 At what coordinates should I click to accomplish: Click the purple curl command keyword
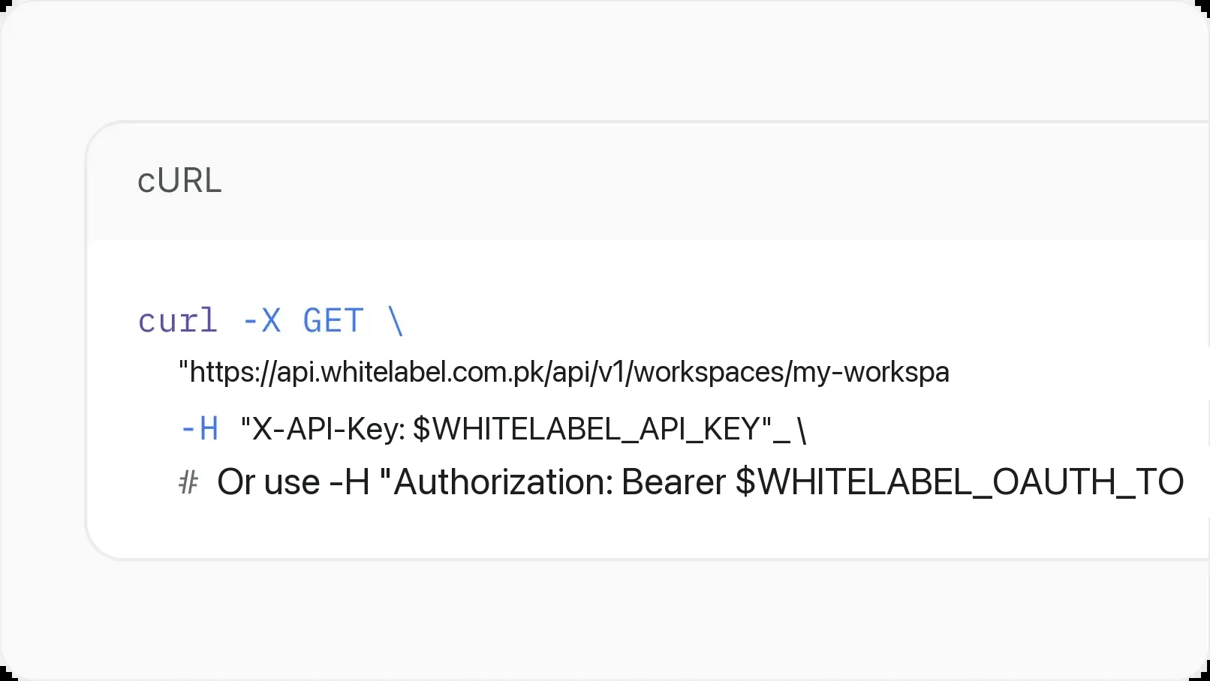click(x=178, y=321)
